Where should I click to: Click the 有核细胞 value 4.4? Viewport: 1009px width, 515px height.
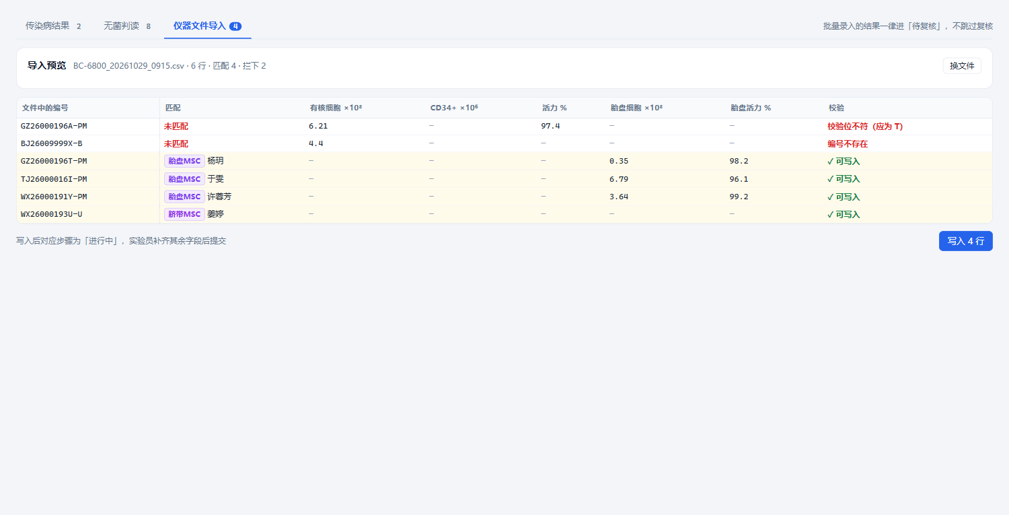(x=316, y=143)
